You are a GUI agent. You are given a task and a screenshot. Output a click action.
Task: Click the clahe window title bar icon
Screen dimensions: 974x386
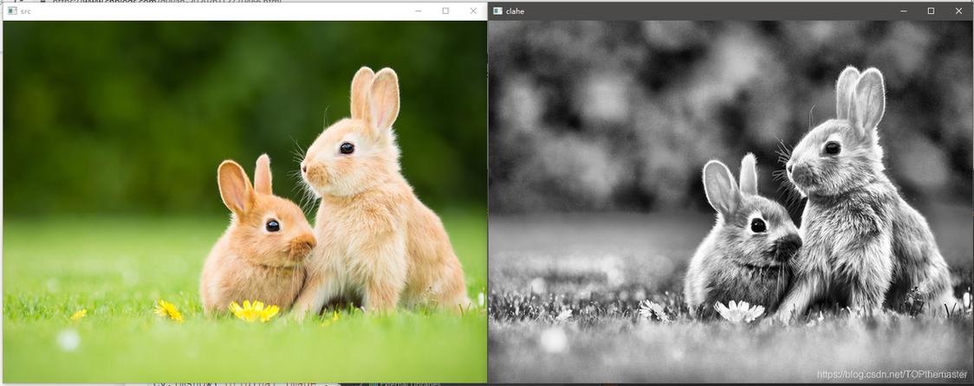(x=497, y=11)
